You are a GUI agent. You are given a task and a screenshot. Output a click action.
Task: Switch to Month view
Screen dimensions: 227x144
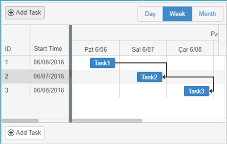click(x=207, y=14)
